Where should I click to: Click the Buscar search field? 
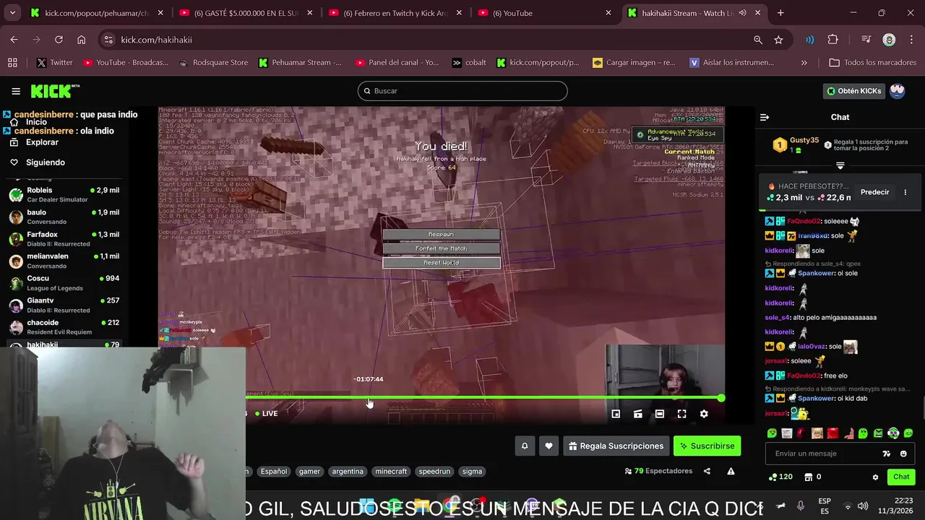click(x=462, y=91)
